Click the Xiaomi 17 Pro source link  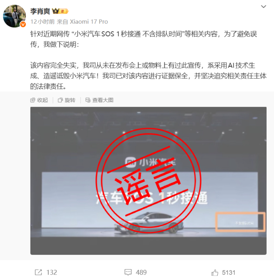click(89, 22)
